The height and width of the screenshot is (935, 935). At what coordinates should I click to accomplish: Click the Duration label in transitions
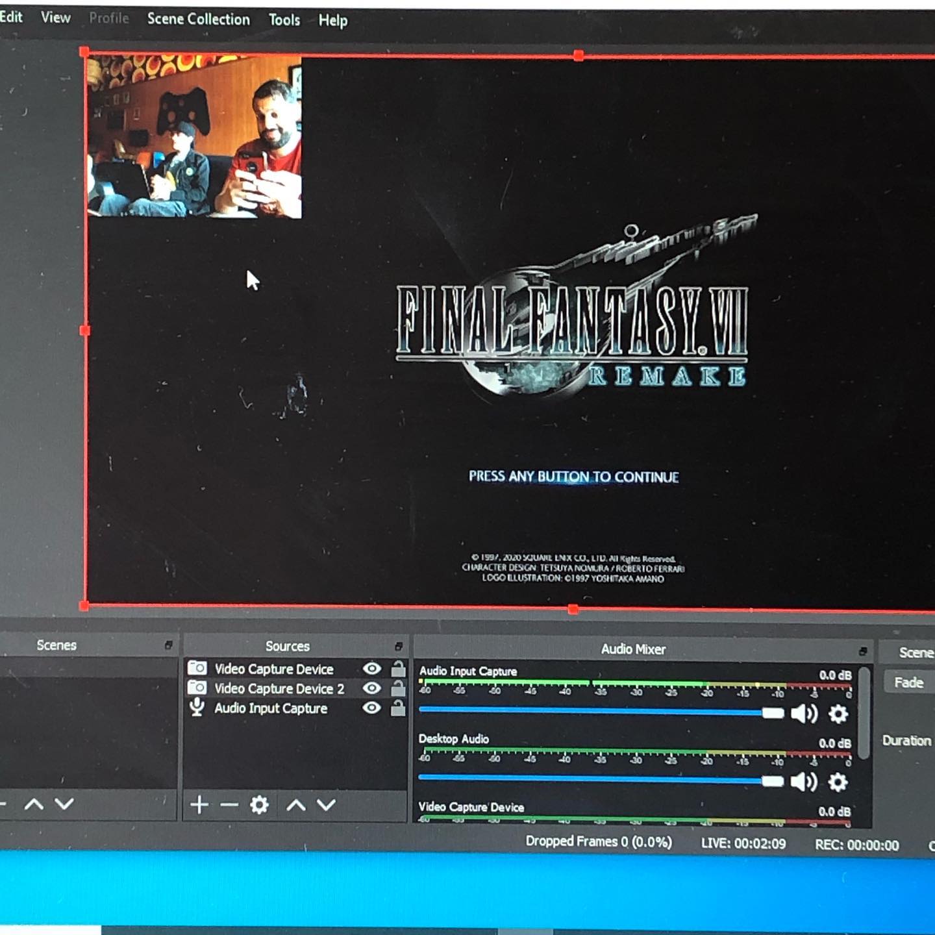point(906,741)
